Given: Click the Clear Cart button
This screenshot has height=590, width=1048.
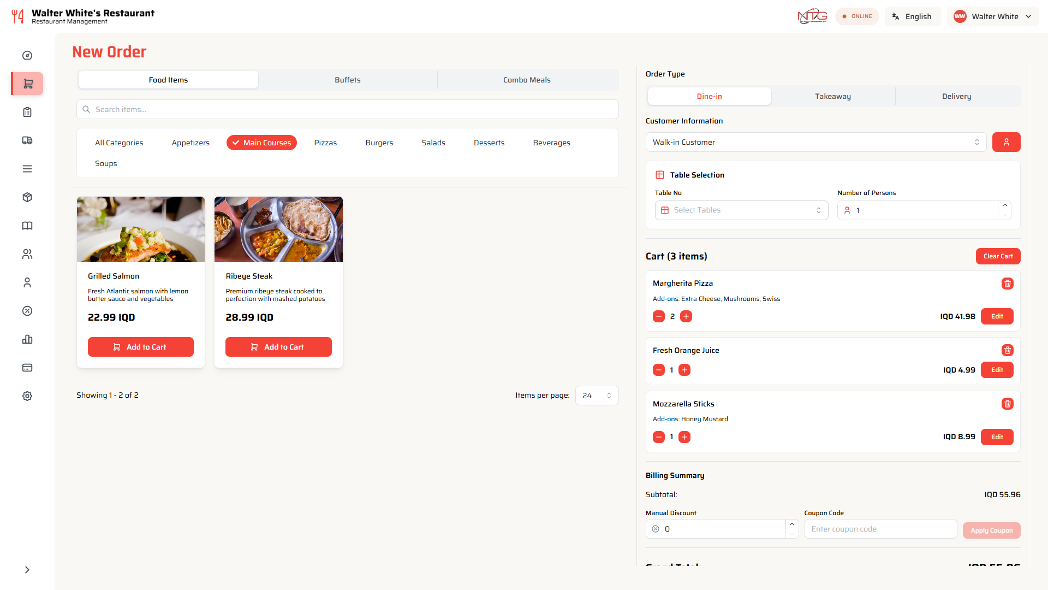Looking at the screenshot, I should (998, 256).
